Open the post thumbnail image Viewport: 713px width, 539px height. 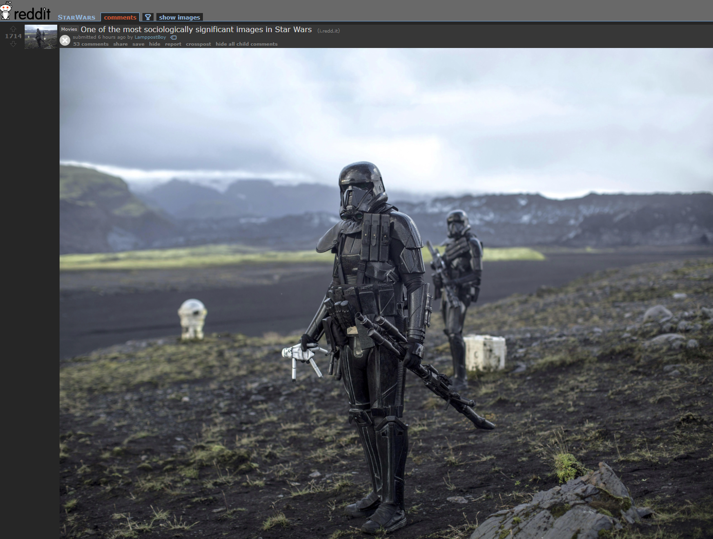pyautogui.click(x=41, y=36)
